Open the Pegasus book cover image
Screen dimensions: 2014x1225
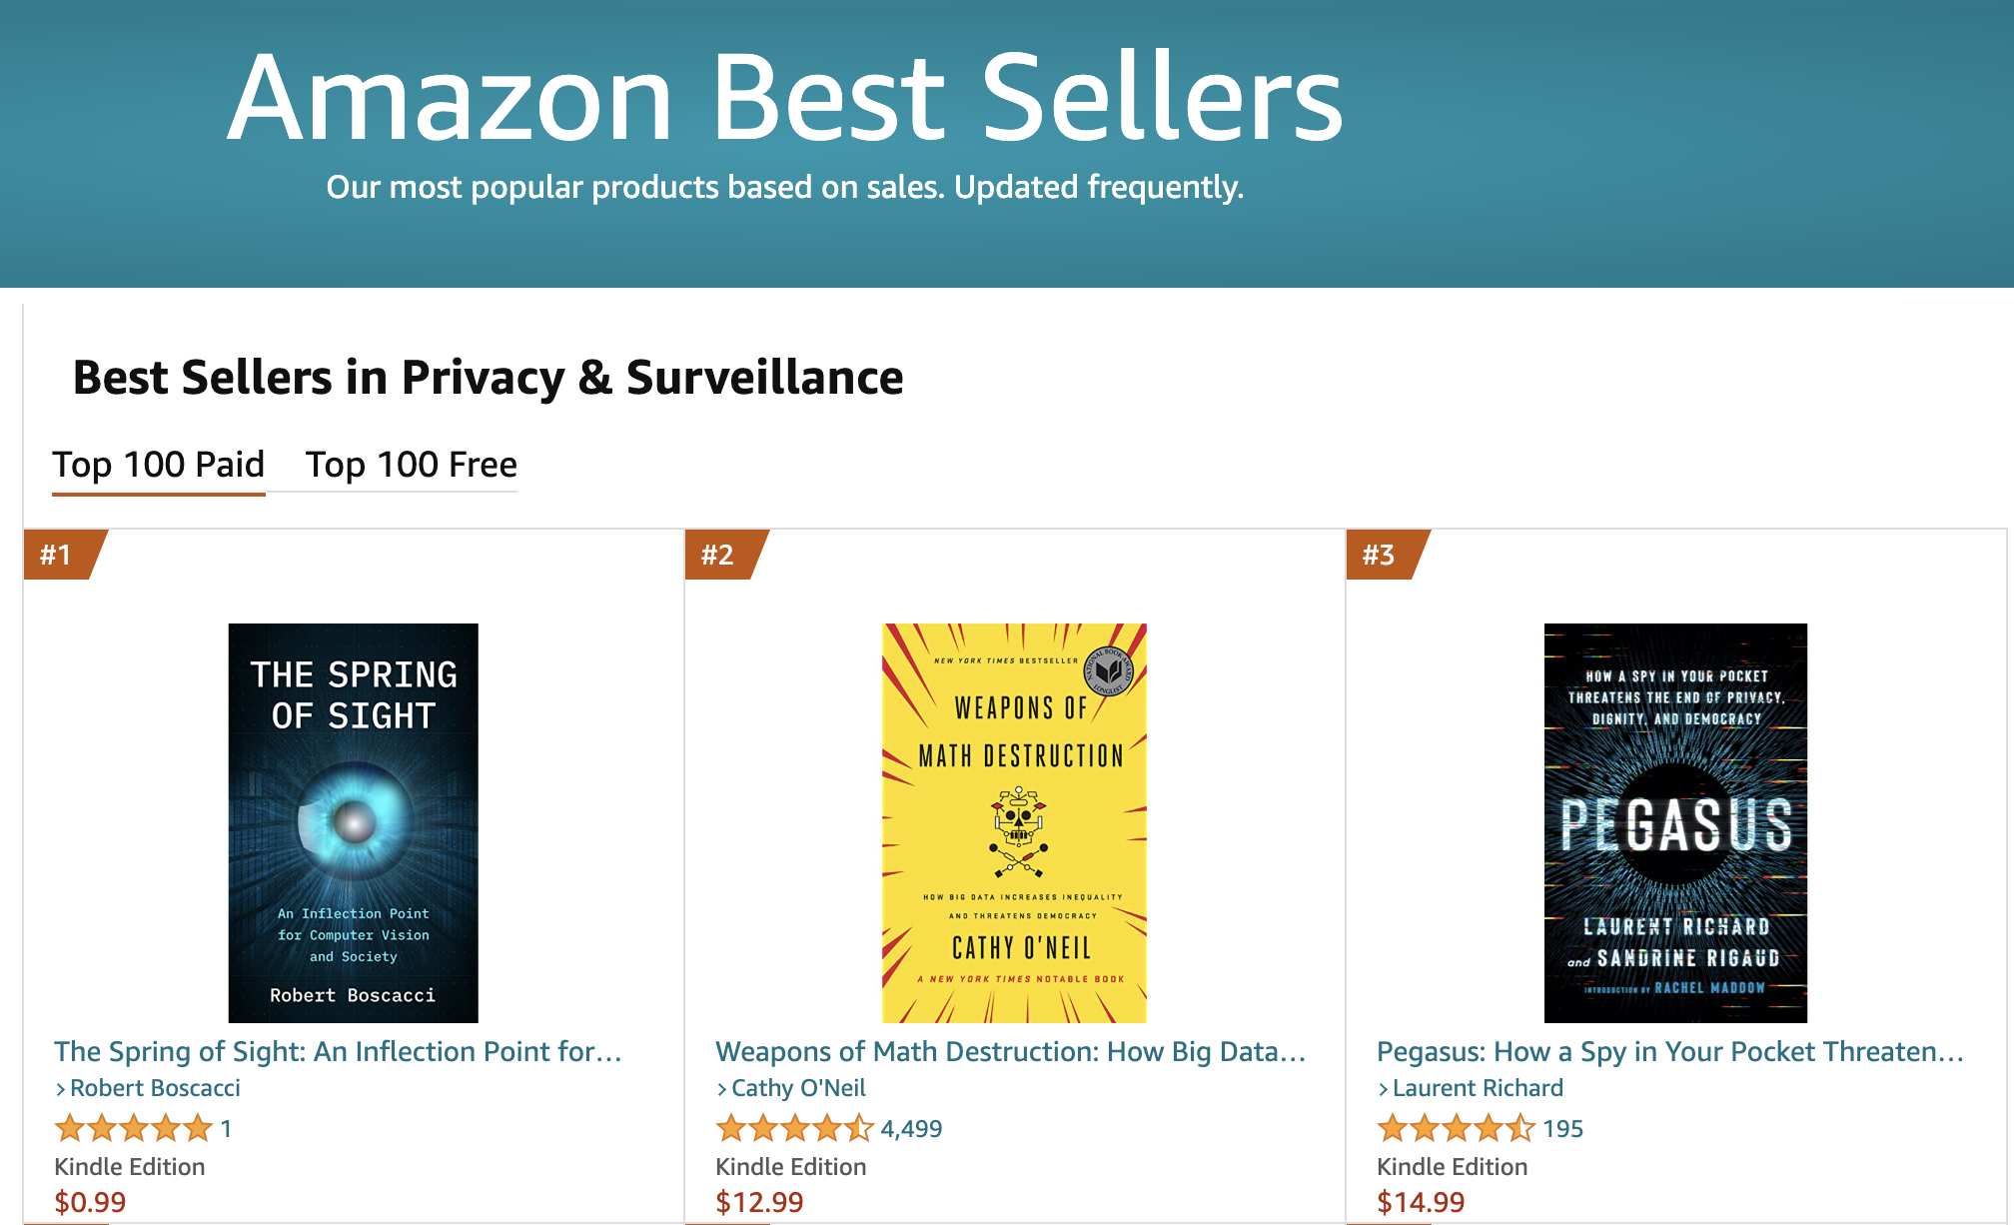[x=1675, y=822]
